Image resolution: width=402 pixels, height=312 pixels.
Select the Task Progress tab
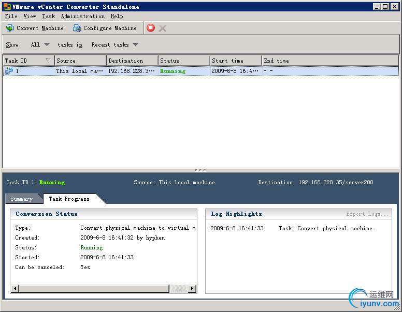[x=69, y=199]
